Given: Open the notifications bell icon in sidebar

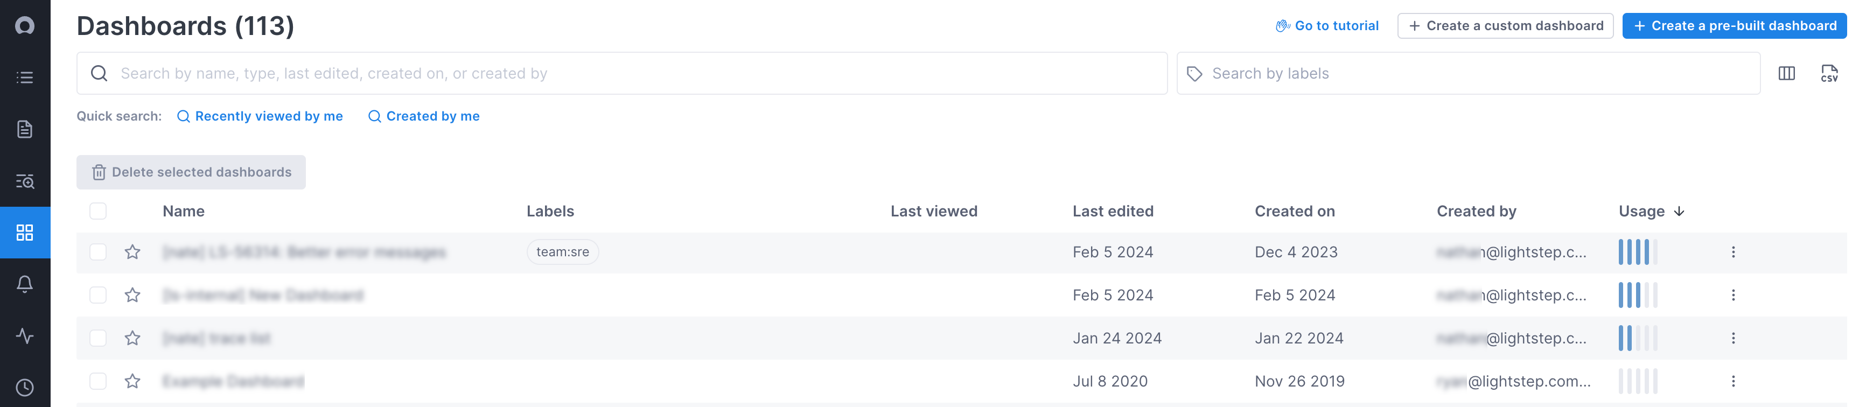Looking at the screenshot, I should [25, 284].
